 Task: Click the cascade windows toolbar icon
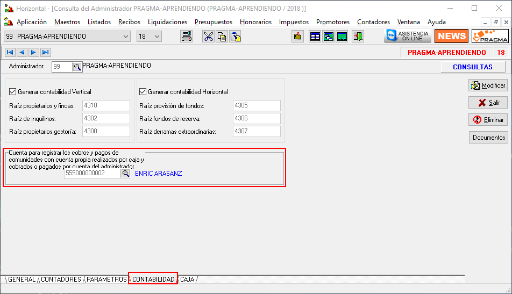(x=328, y=36)
